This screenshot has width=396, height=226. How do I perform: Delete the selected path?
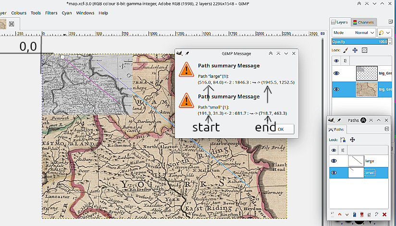tap(384, 214)
